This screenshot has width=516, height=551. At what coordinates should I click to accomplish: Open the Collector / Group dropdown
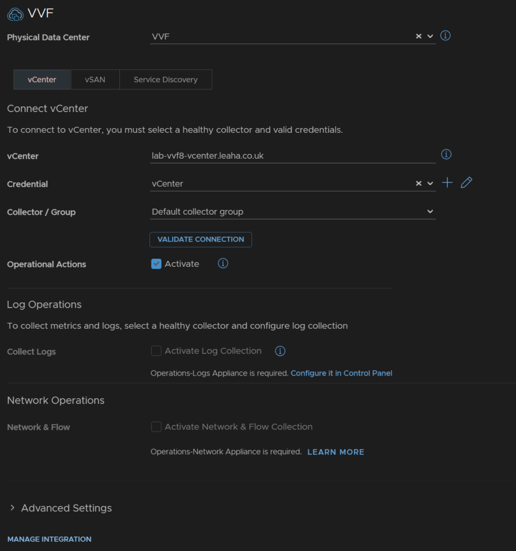click(293, 211)
